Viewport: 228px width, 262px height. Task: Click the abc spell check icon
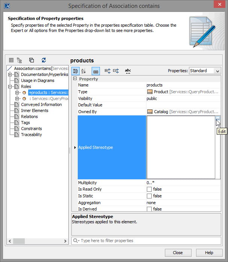128,71
